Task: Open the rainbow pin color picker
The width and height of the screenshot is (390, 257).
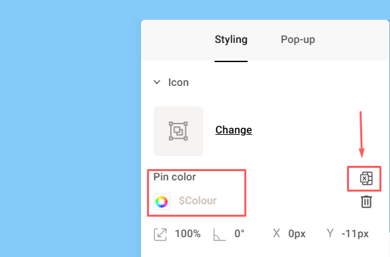Action: 162,202
